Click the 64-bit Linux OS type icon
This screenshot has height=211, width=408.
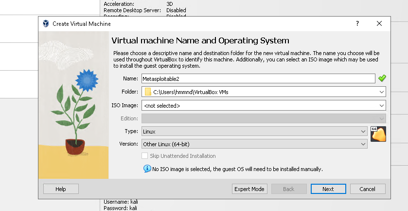(x=378, y=134)
